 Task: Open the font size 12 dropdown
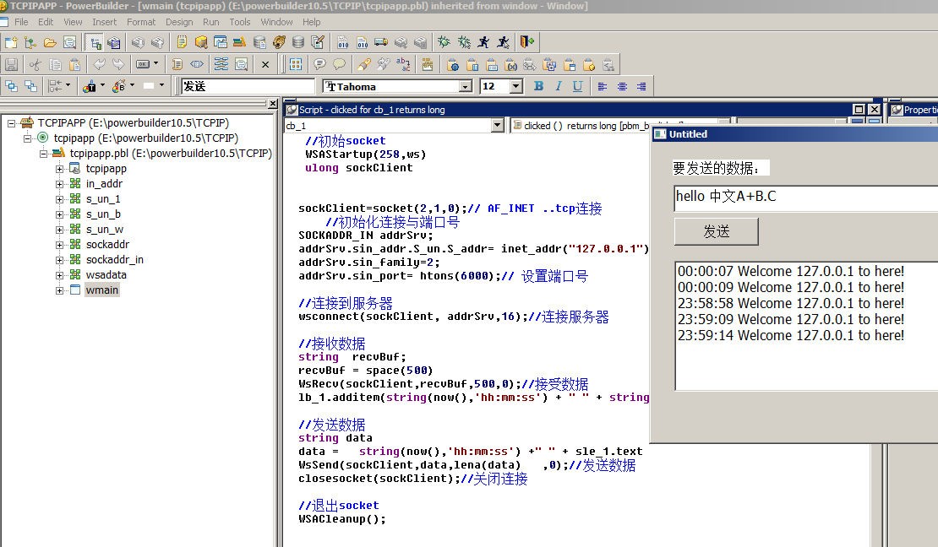pos(517,85)
